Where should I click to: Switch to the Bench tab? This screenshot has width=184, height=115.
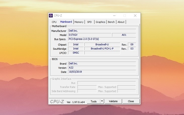pyautogui.click(x=111, y=22)
